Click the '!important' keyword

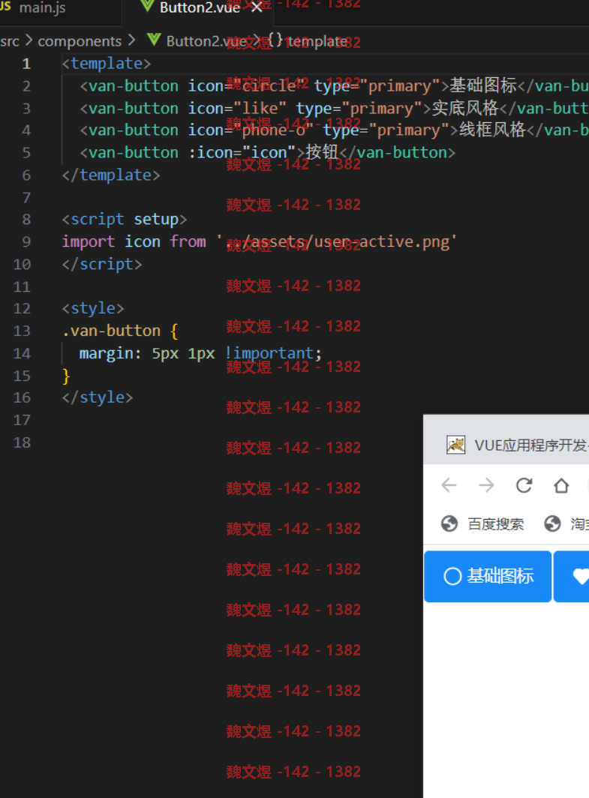coord(269,353)
